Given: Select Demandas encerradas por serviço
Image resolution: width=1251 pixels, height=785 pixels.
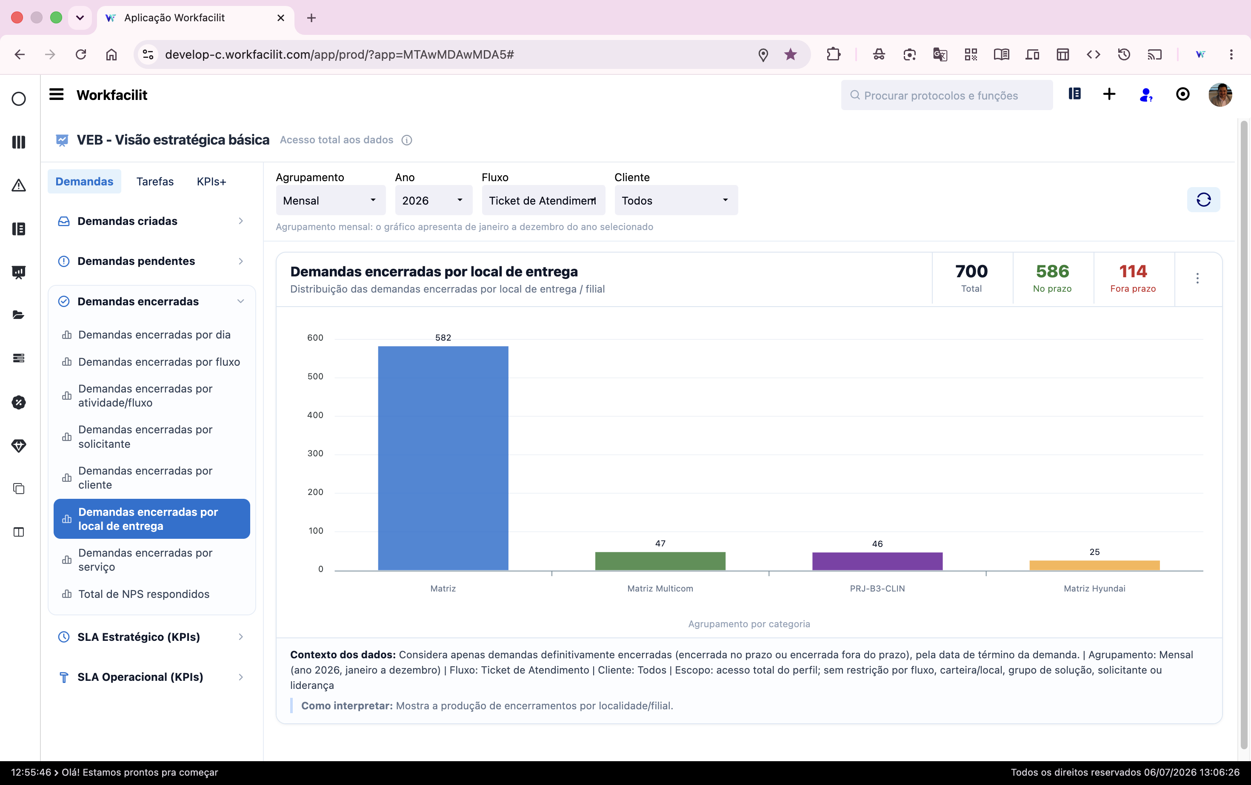Looking at the screenshot, I should (x=152, y=560).
